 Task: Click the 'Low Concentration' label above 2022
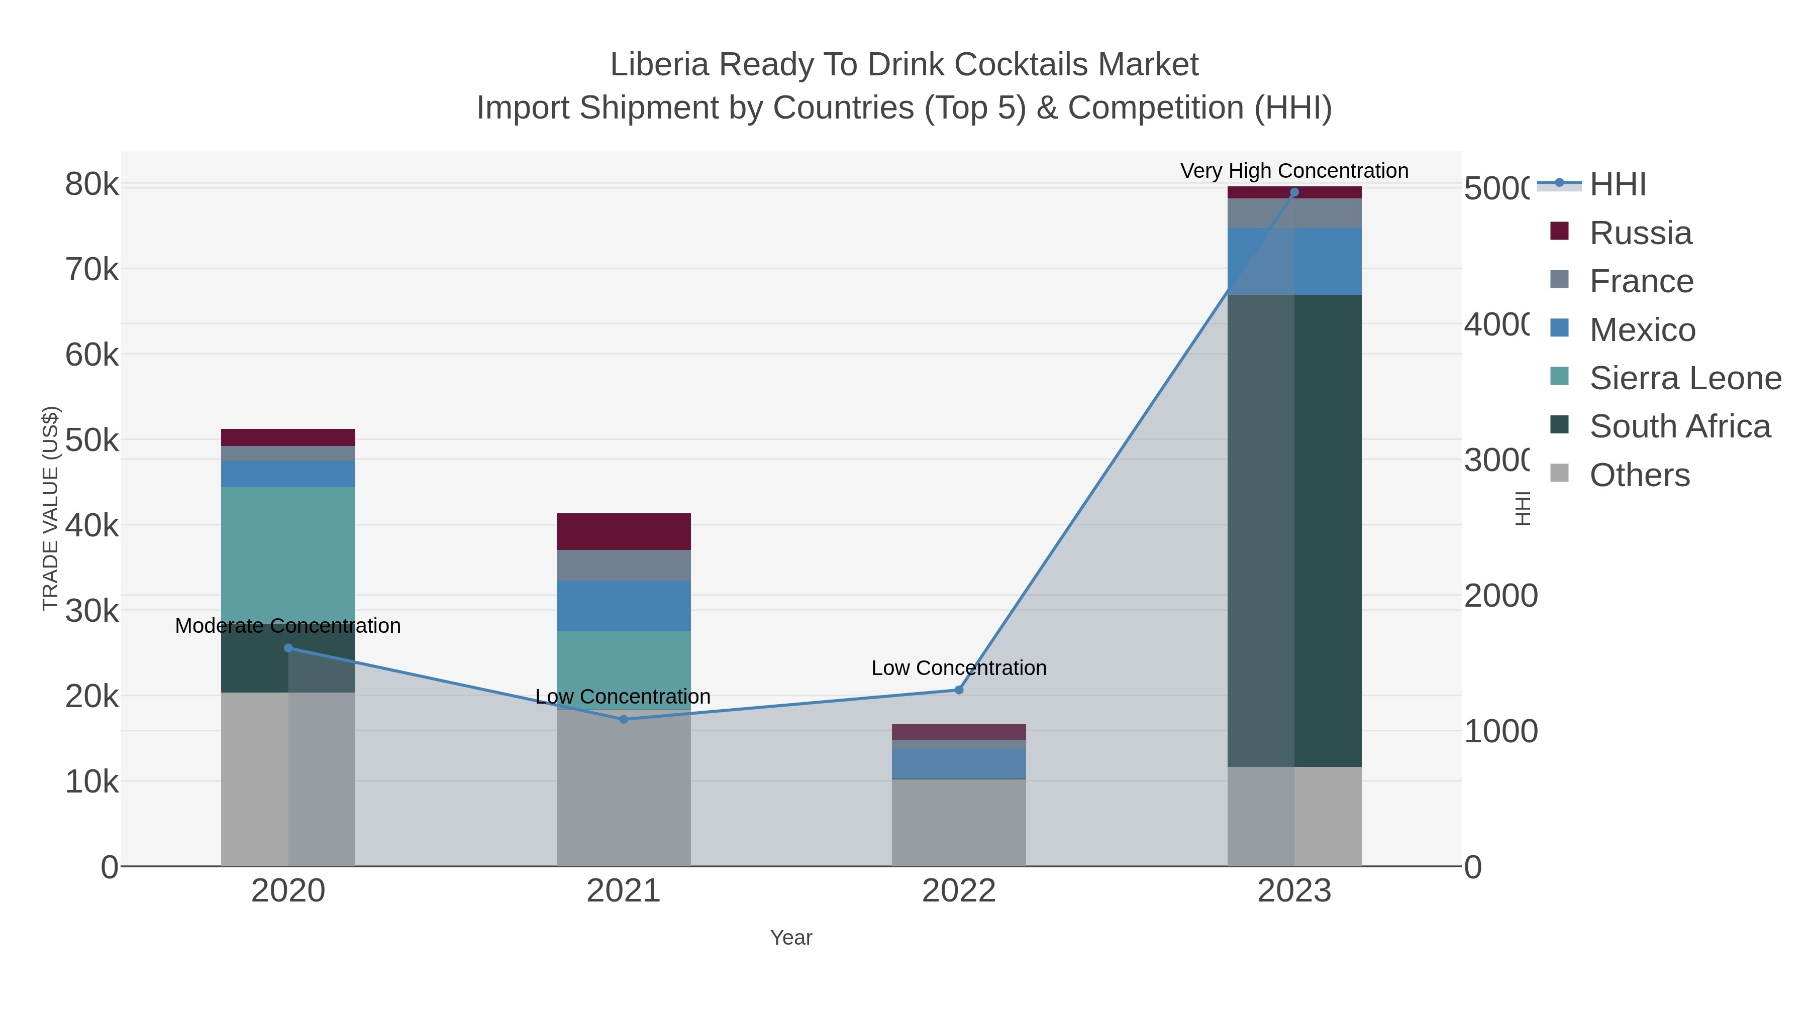click(959, 667)
